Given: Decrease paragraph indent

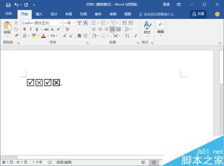Looking at the screenshot, I should (x=125, y=23).
